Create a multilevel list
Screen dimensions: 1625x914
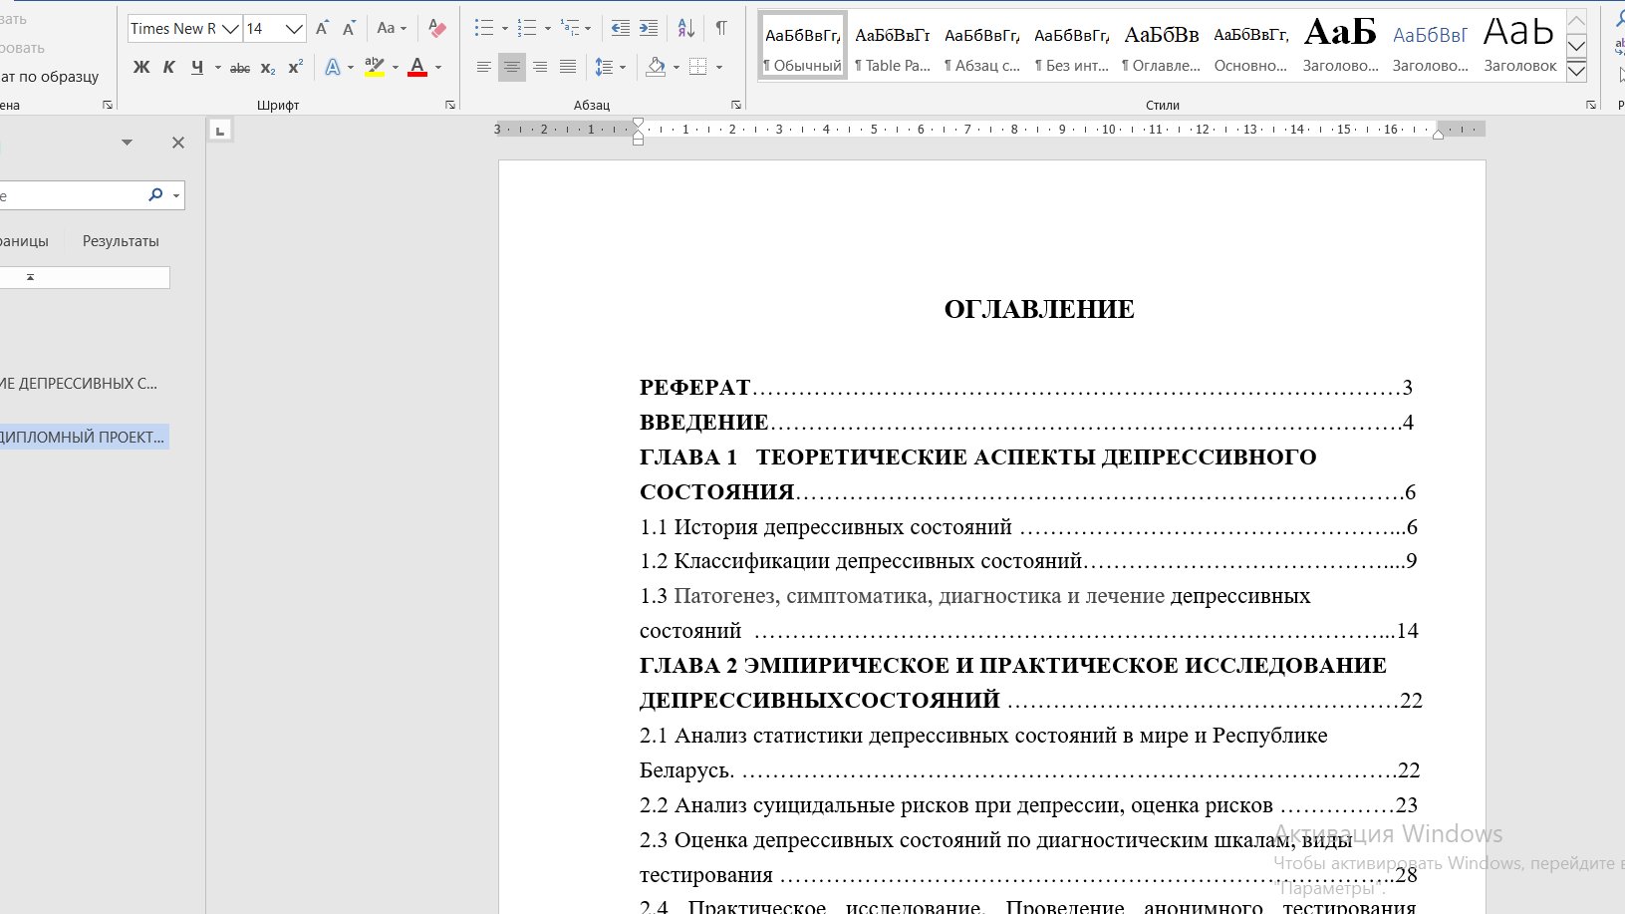point(570,29)
